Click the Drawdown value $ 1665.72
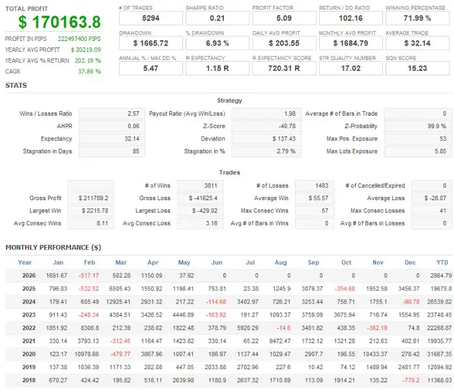Viewport: 454px width, 390px height. coord(151,44)
